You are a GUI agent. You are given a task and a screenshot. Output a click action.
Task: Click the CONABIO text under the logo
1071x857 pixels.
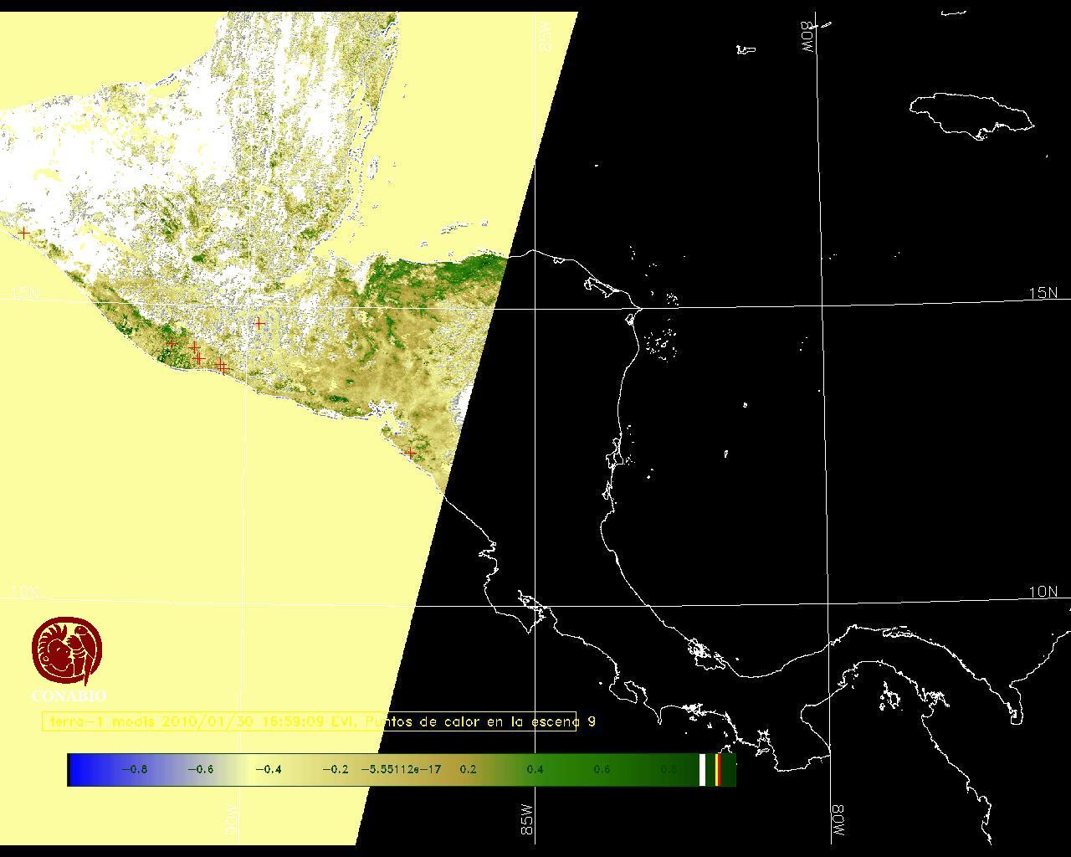(69, 696)
